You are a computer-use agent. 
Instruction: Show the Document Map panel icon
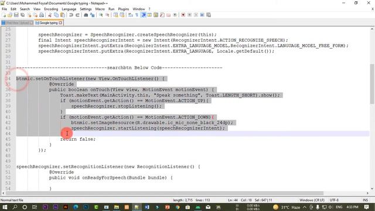point(156,15)
